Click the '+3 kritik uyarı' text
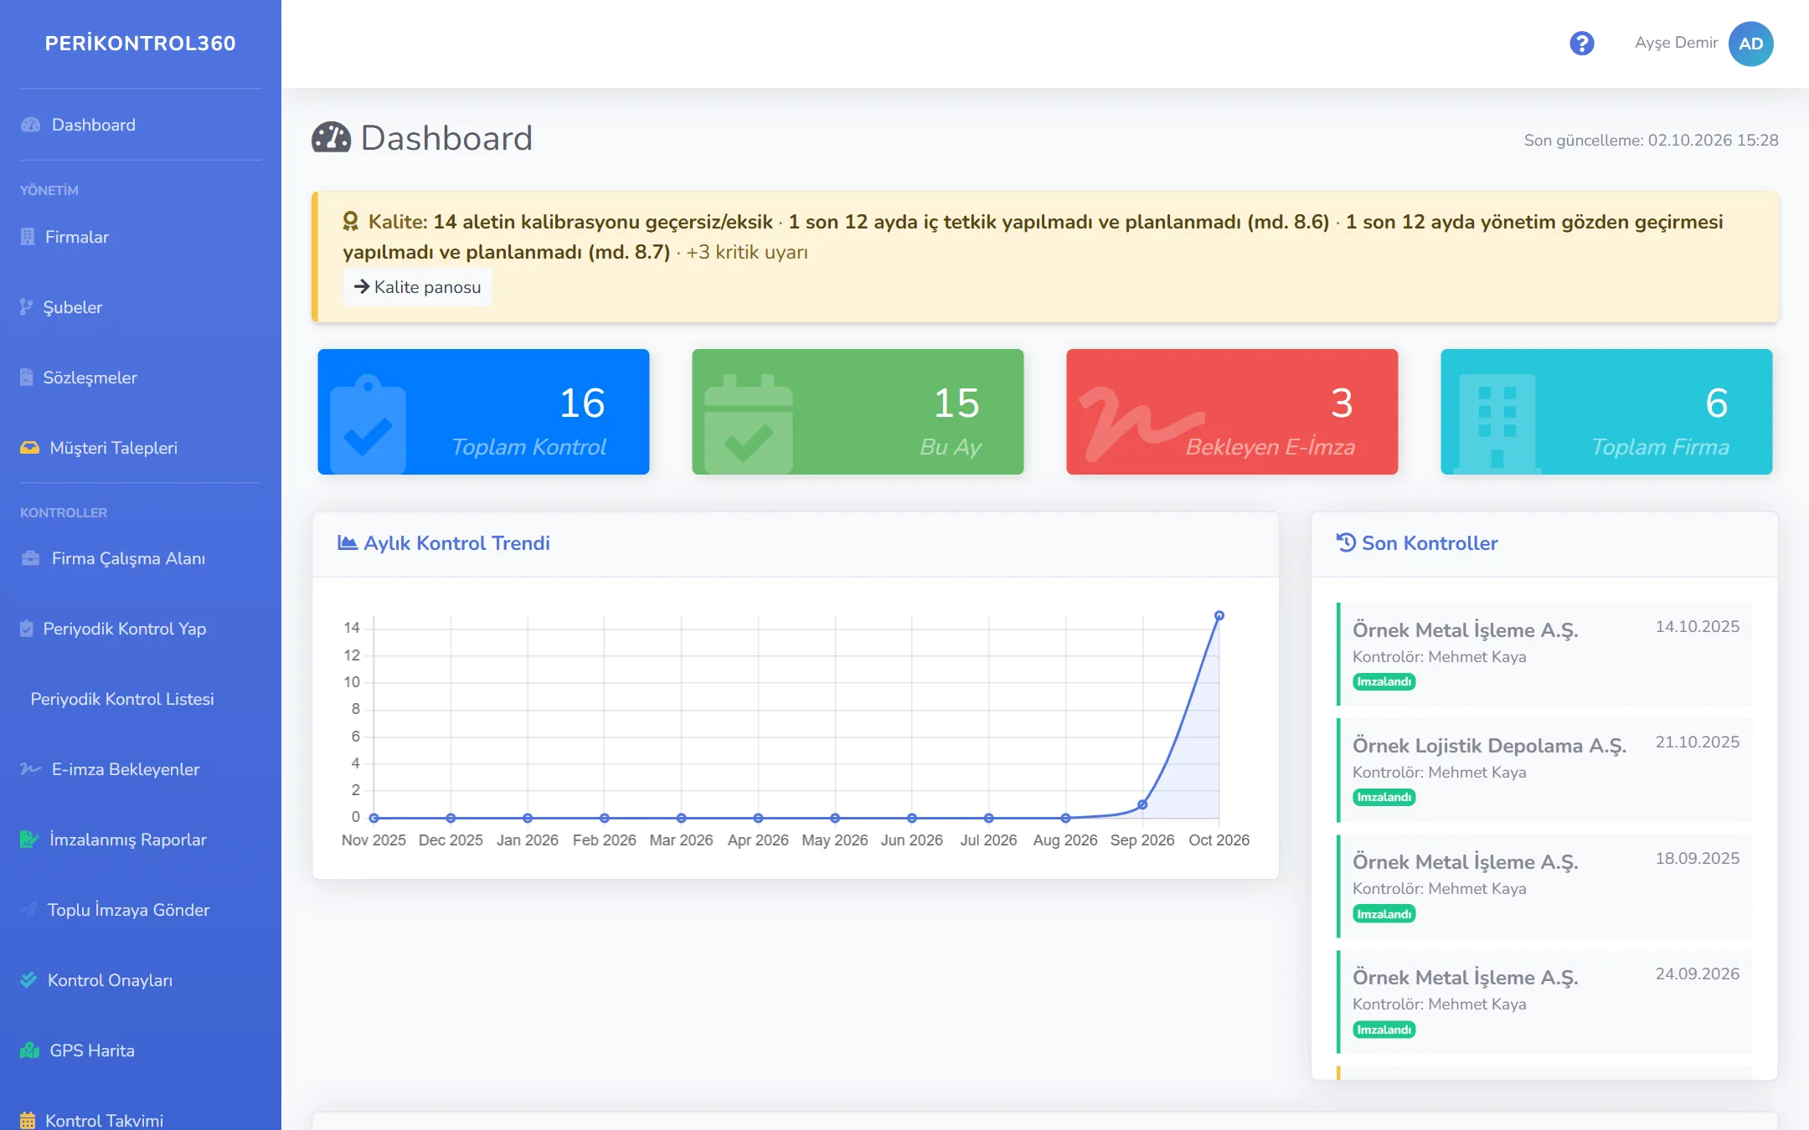The width and height of the screenshot is (1809, 1130). 747,252
